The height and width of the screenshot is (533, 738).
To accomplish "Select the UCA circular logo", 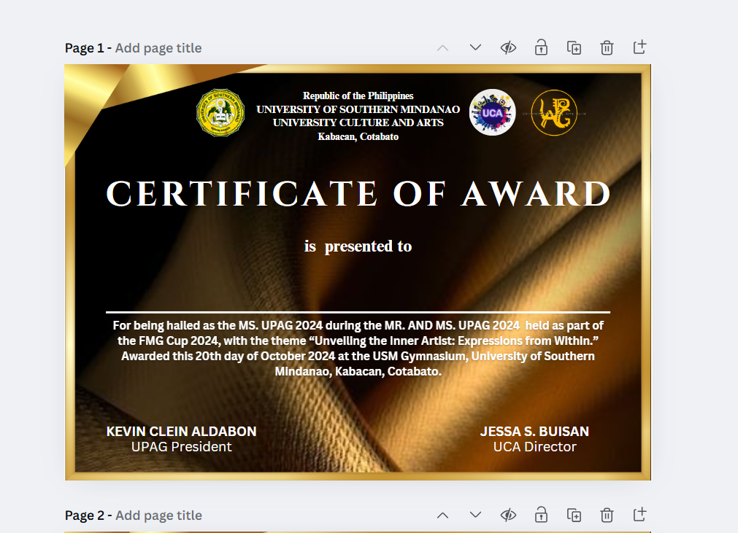I will (492, 112).
